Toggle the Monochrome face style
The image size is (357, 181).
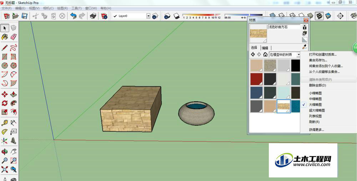pyautogui.click(x=328, y=16)
